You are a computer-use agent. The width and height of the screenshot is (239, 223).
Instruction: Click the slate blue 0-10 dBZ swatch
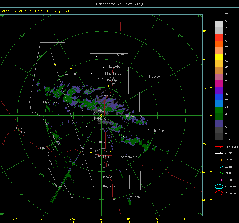click(219, 124)
